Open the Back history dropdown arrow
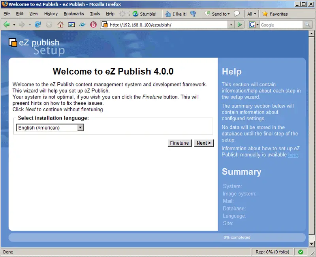Viewport: 316px width, 257px height. coord(14,25)
